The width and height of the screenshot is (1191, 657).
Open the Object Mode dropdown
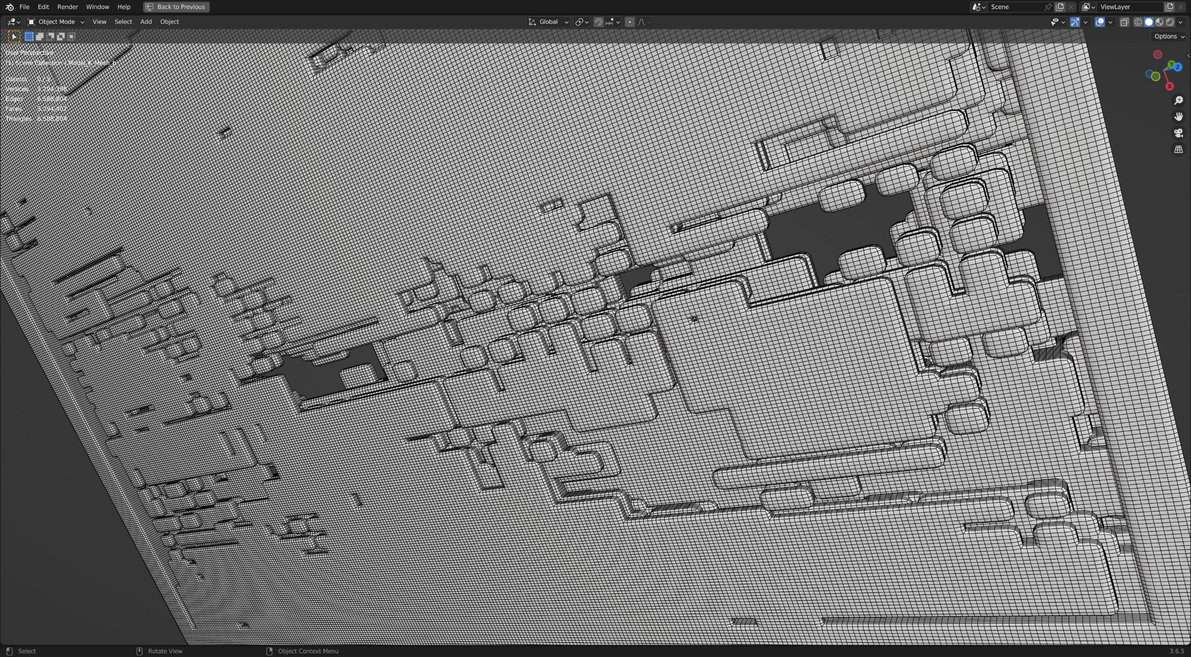point(55,22)
